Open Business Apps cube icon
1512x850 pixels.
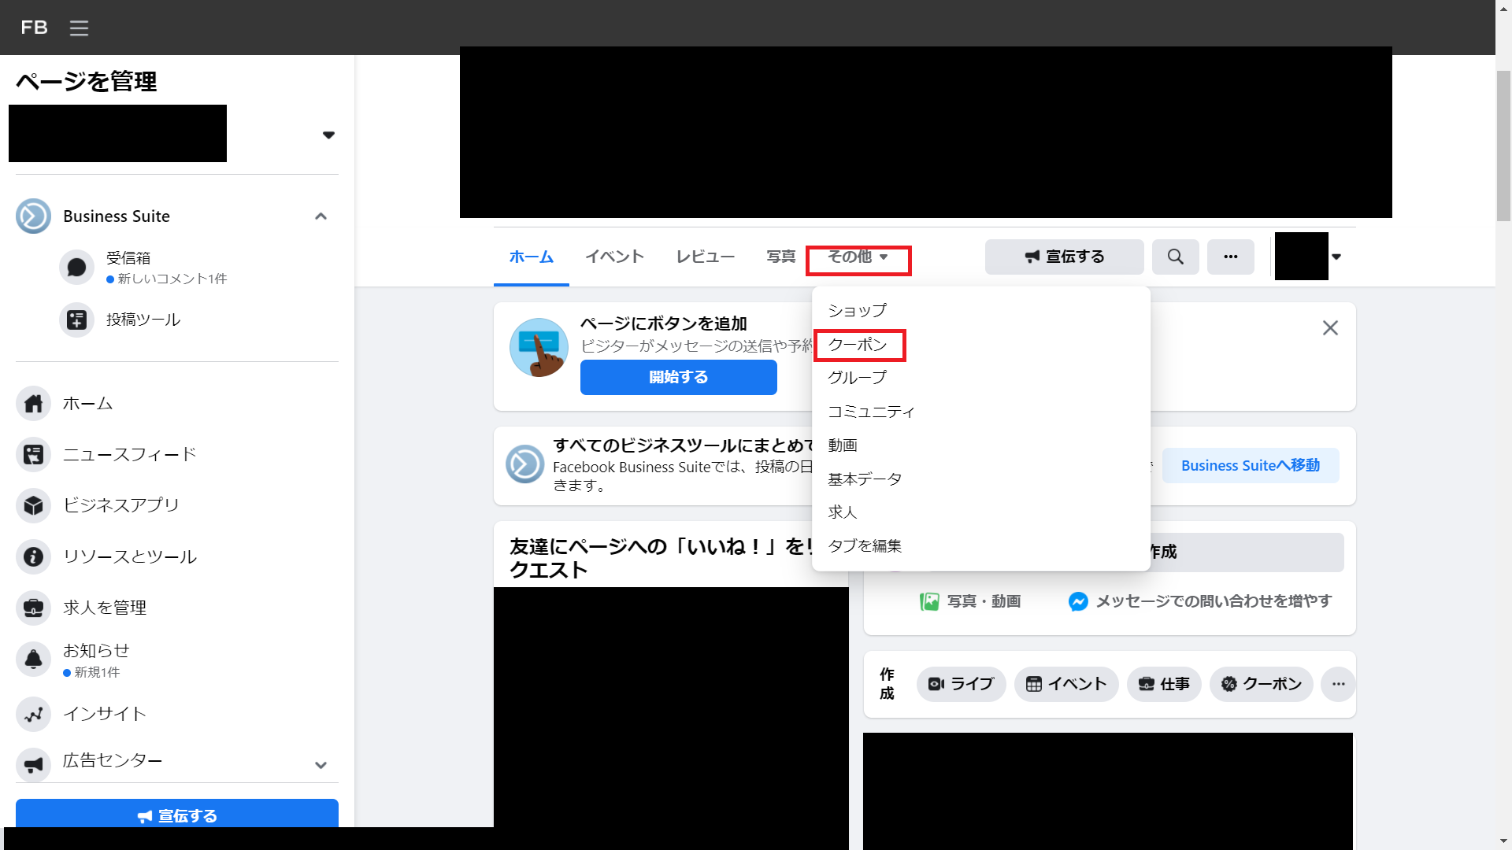(x=33, y=506)
